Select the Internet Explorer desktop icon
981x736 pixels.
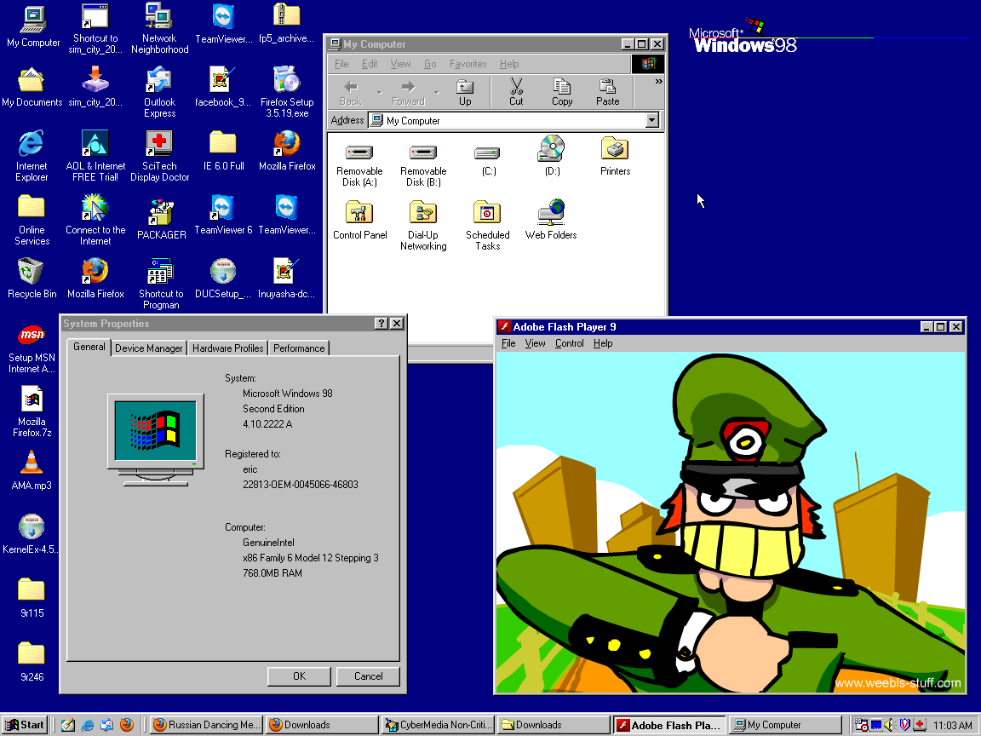(x=32, y=156)
